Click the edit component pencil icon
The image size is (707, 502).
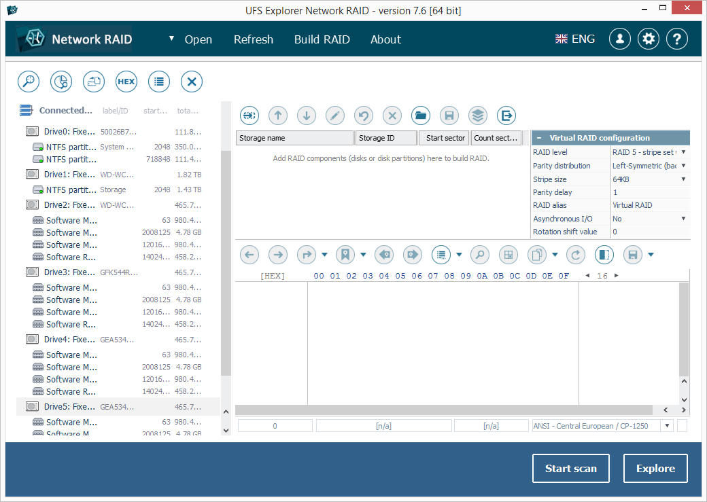click(x=335, y=115)
